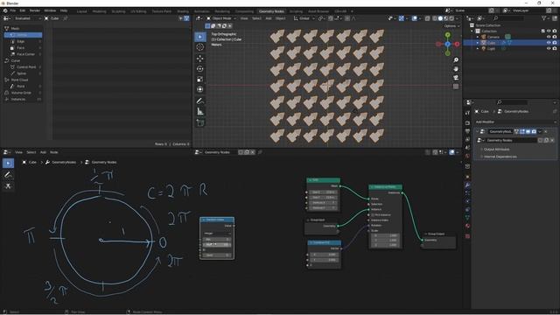Open the Tool properties tab icon
Viewport: 560px width, 315px height.
(467, 113)
